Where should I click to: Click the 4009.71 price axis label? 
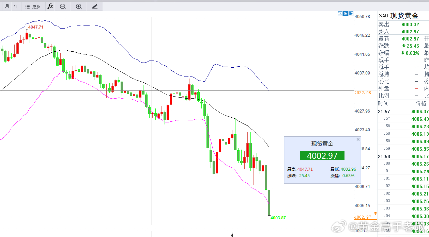click(x=363, y=187)
